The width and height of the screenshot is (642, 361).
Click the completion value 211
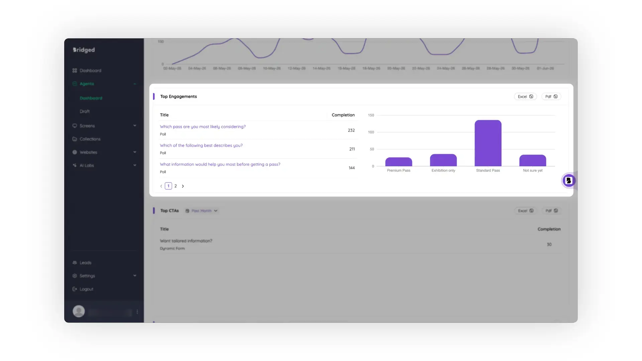coord(352,149)
